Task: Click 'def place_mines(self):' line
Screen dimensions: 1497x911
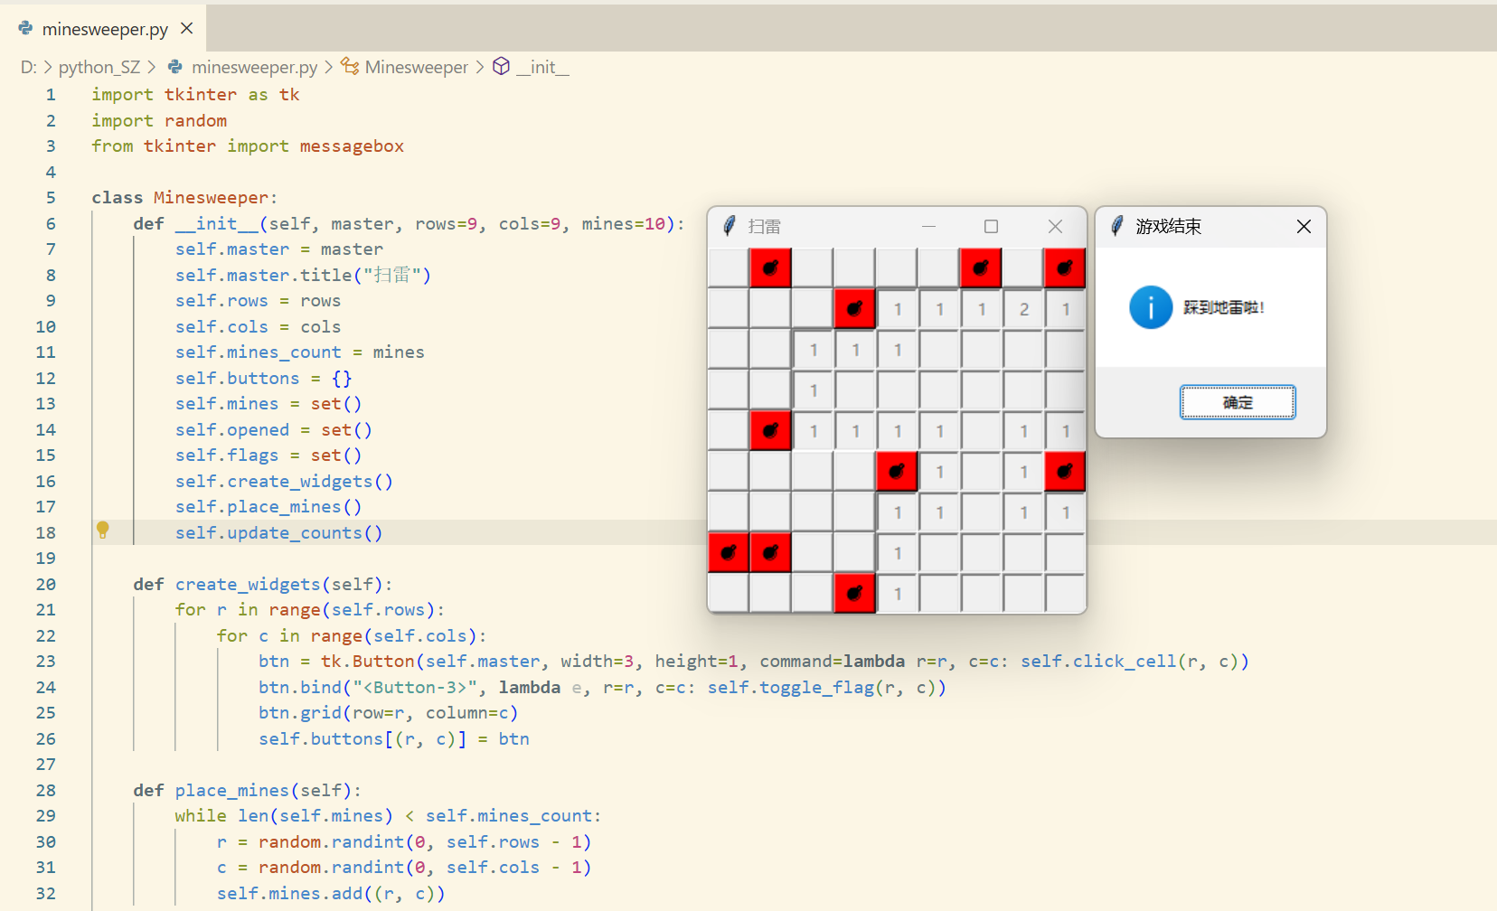Action: click(247, 790)
